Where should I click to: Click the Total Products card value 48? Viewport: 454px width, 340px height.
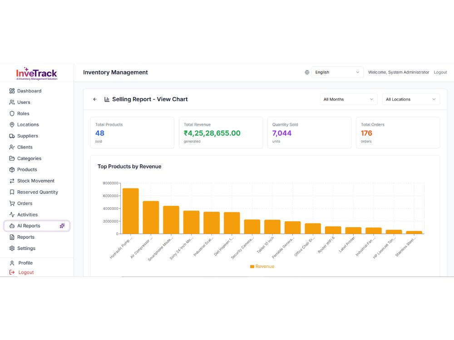pyautogui.click(x=99, y=133)
